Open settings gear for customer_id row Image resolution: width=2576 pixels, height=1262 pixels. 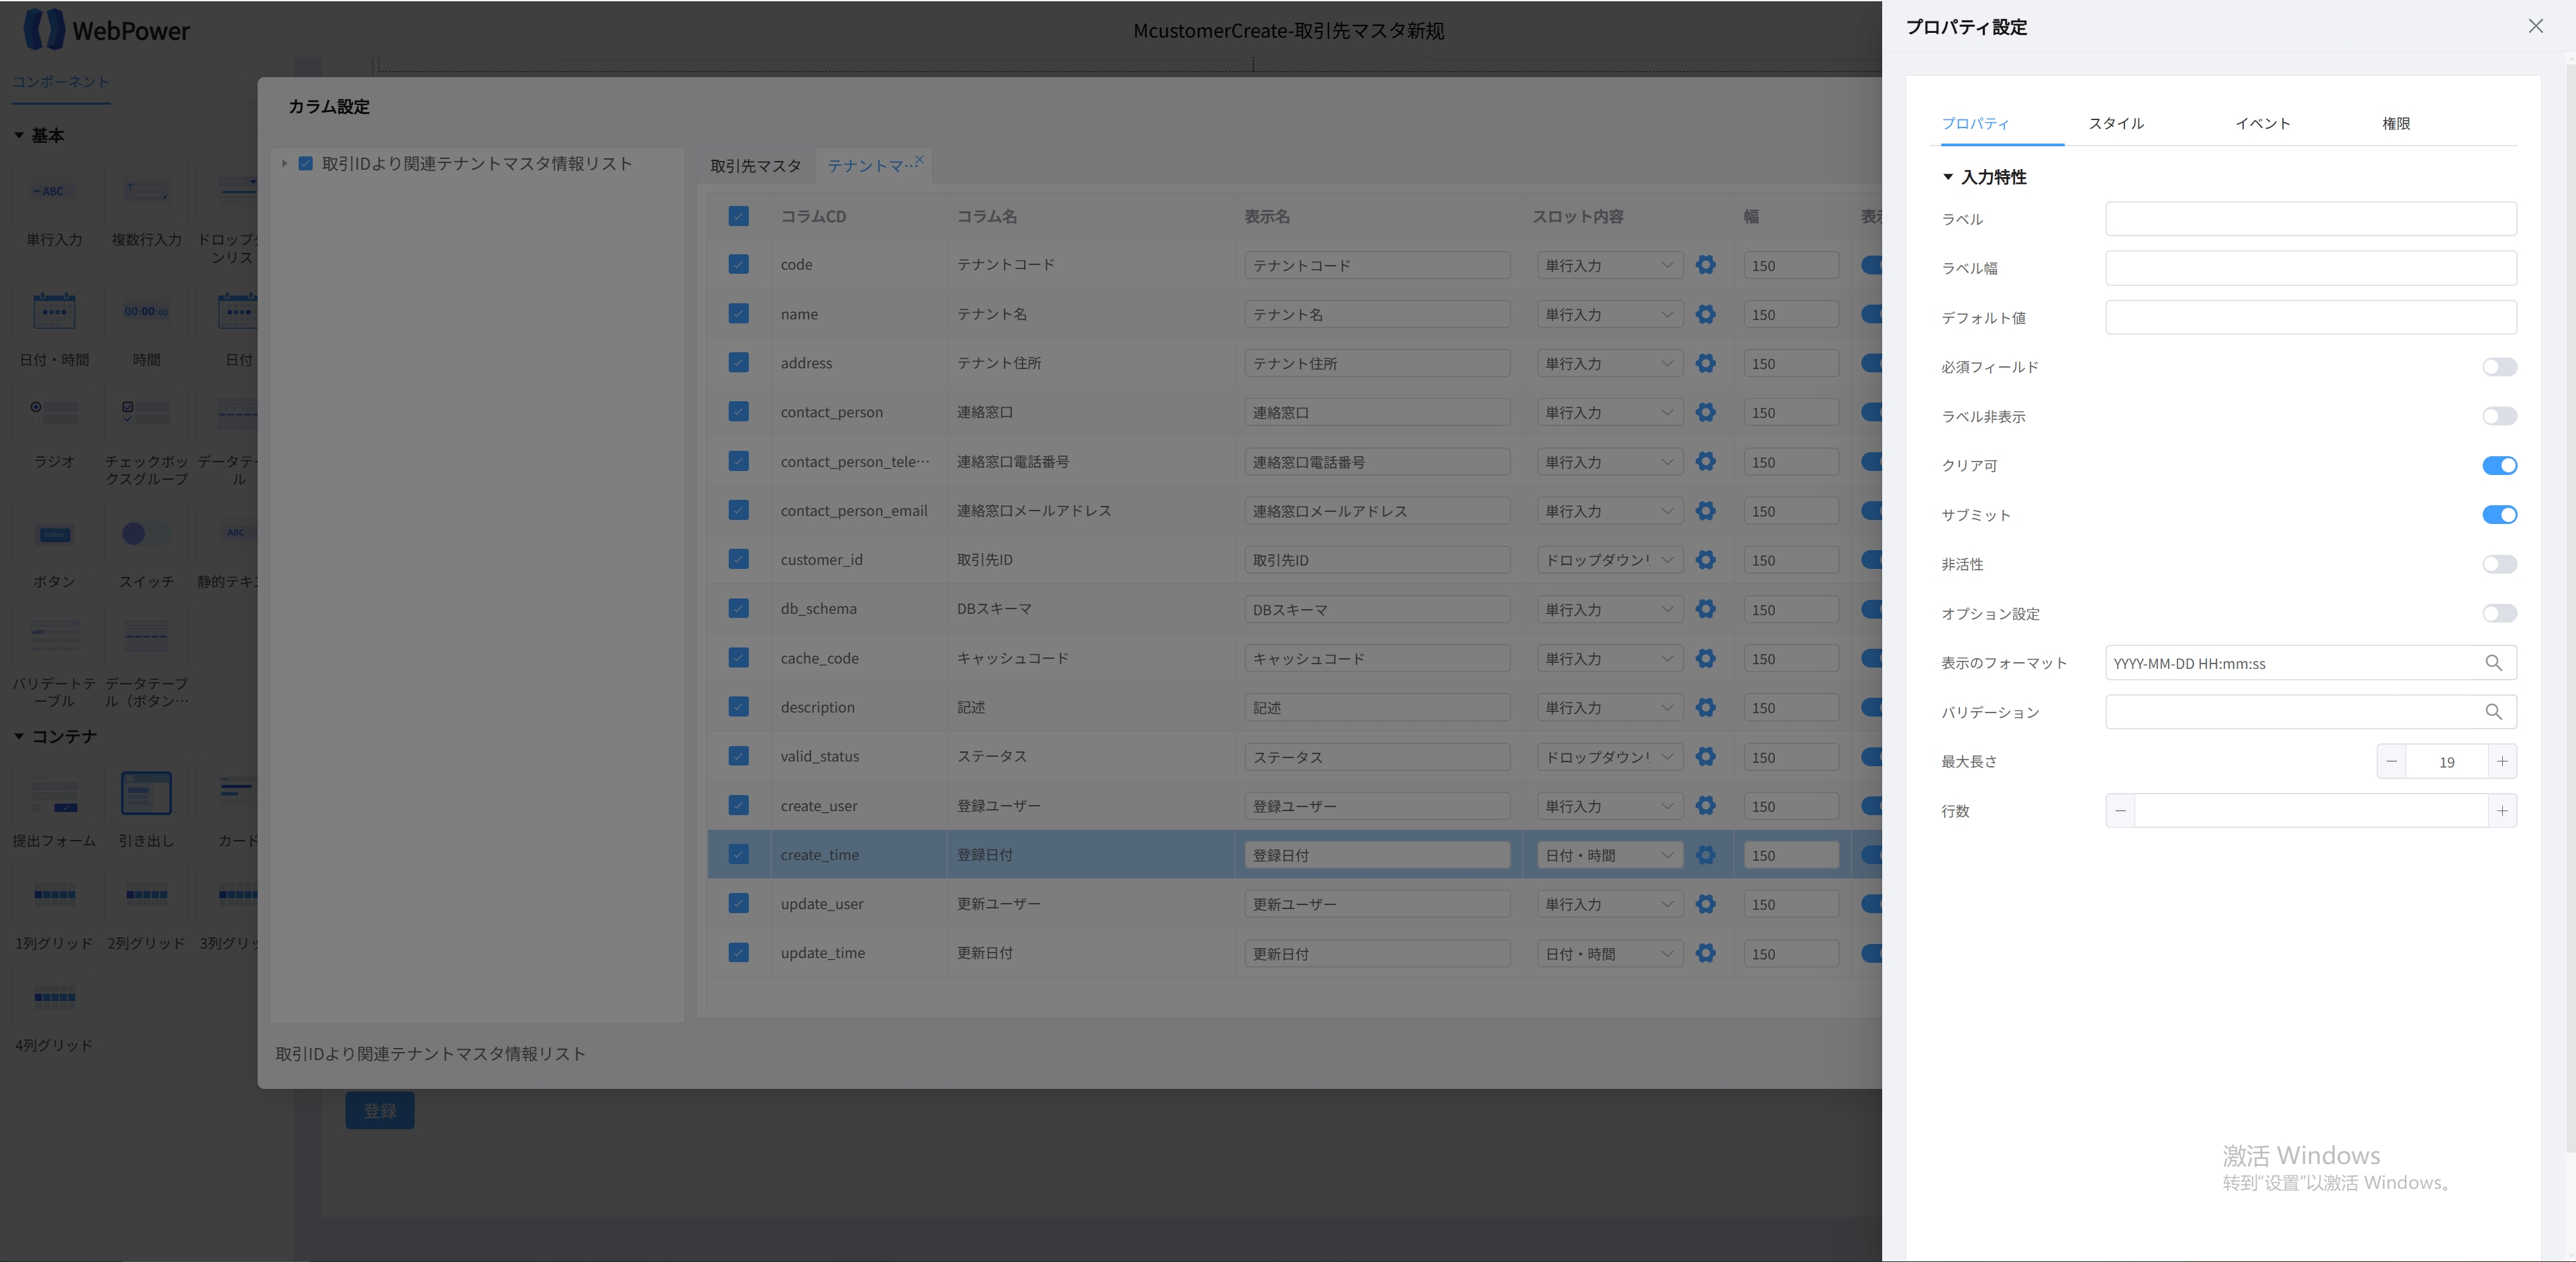click(x=1706, y=560)
